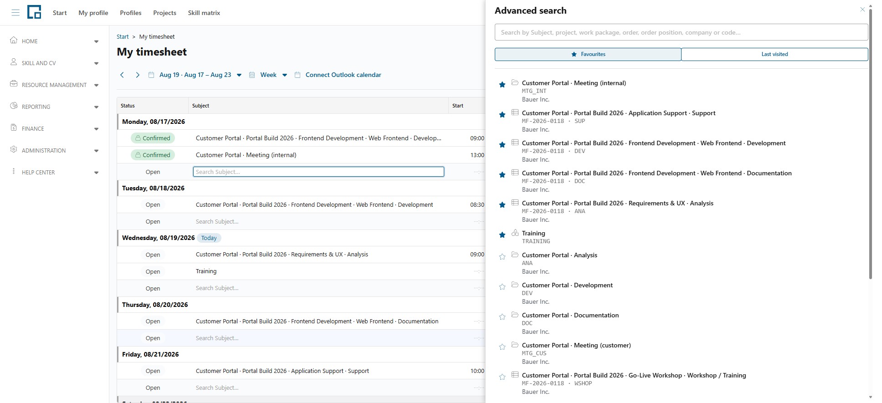Image resolution: width=882 pixels, height=403 pixels.
Task: Click the Advanced search panel scrollbar
Action: coord(871,143)
